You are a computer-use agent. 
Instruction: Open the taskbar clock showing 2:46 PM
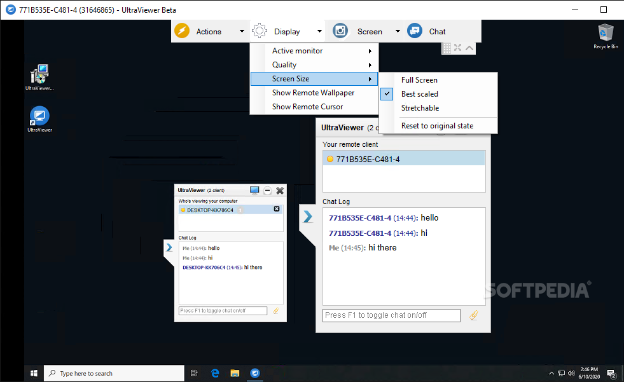click(x=589, y=373)
